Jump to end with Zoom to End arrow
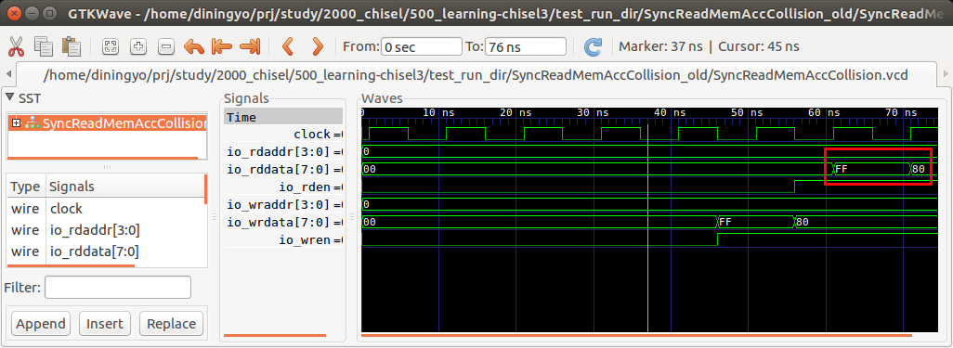The width and height of the screenshot is (953, 348). (250, 46)
